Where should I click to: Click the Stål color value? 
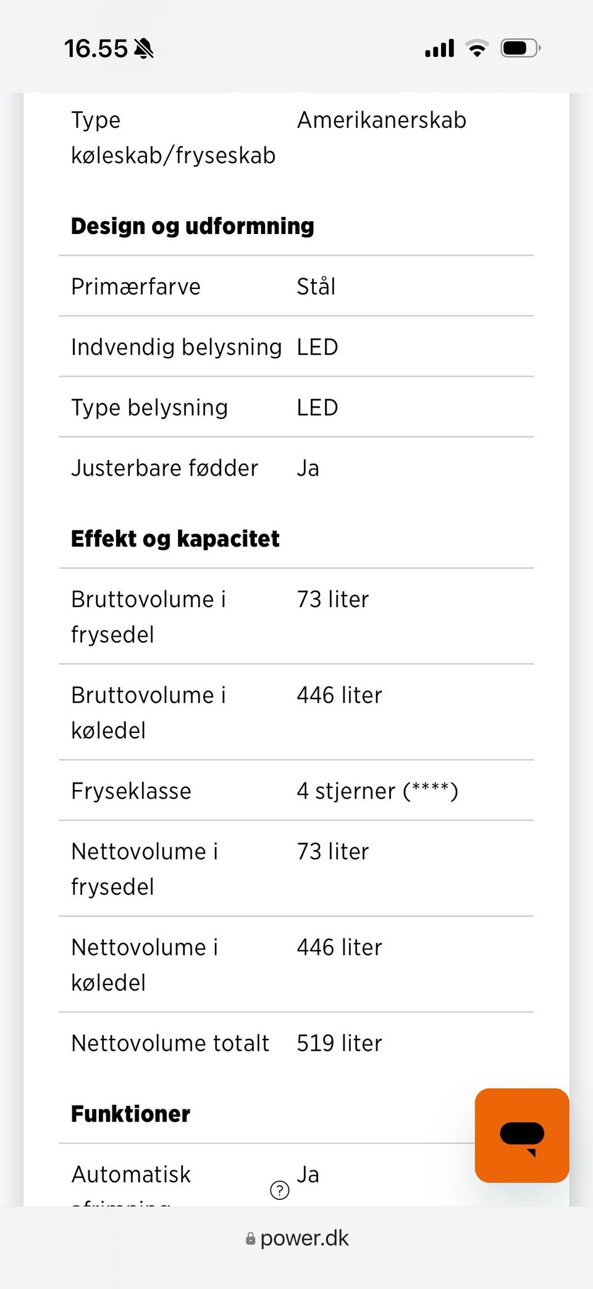tap(316, 287)
